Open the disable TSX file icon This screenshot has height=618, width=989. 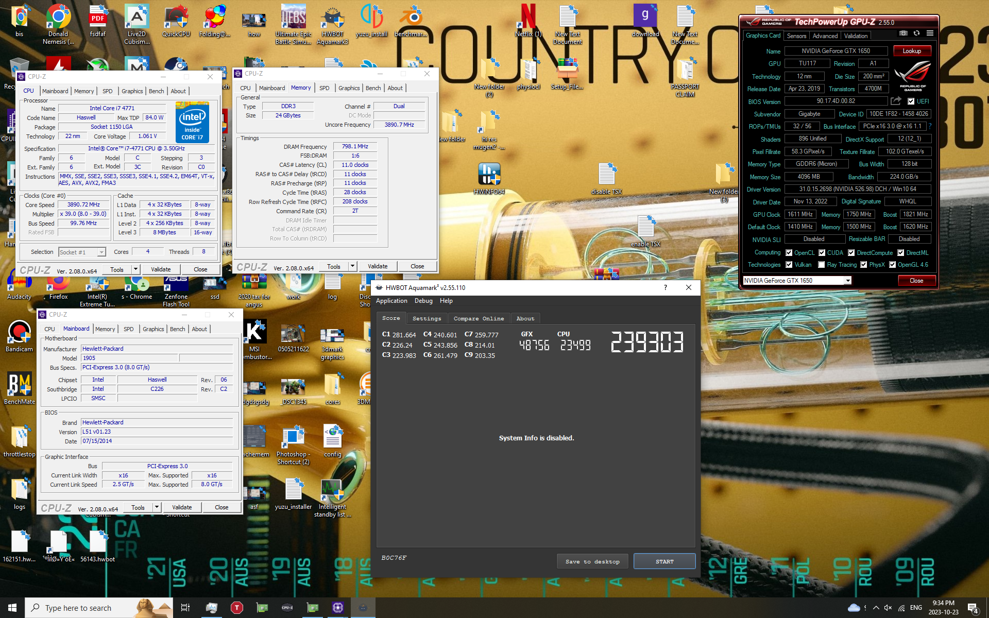[x=607, y=179]
